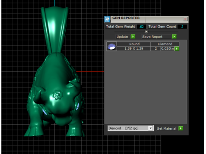This screenshot has height=154, width=206.
Task: Click the Gem Reporter logo icon
Action: tap(107, 19)
